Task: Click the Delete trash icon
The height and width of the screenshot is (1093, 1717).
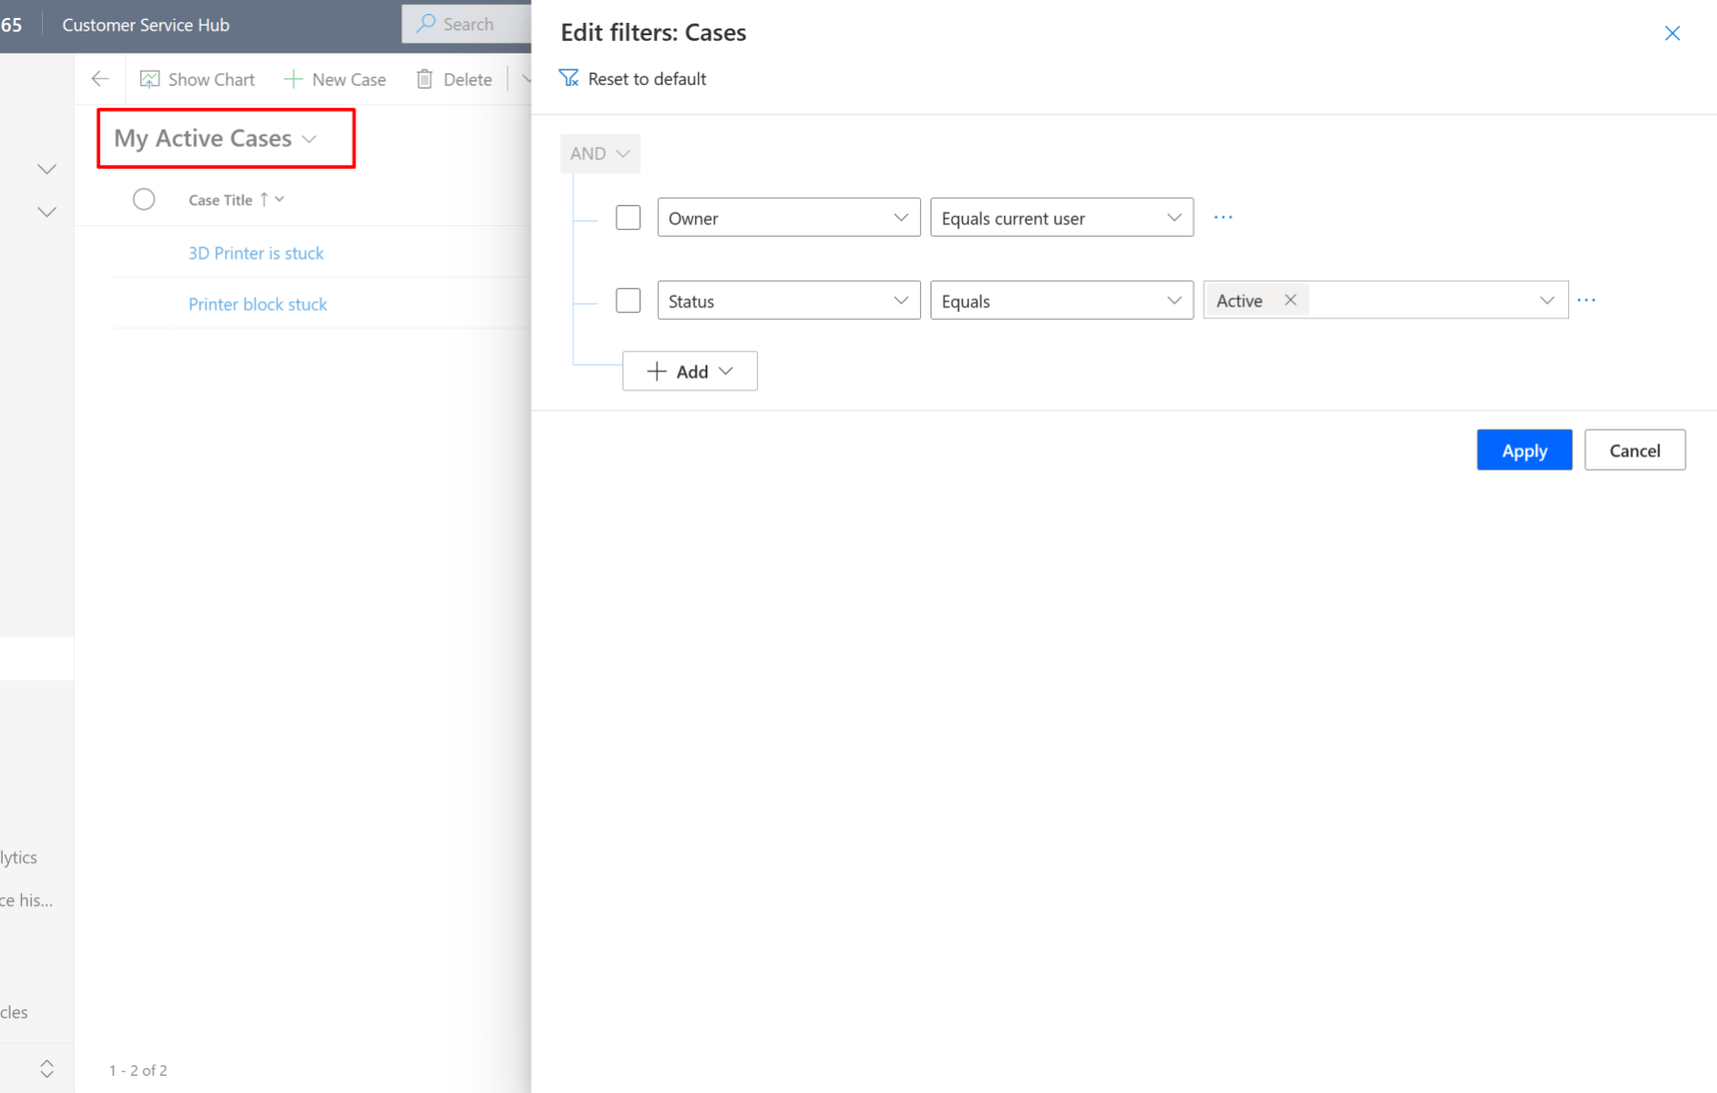Action: 425,78
